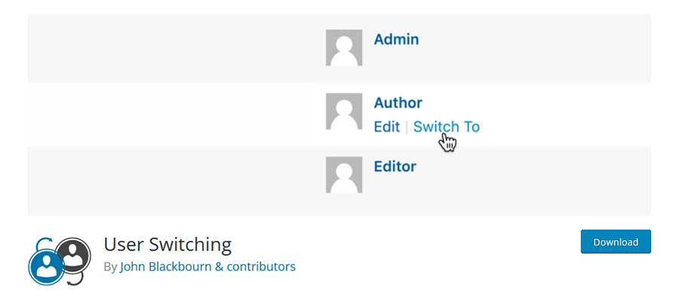Click the dark gray user circle in plugin logo
Screen dimensions: 679x302
click(x=73, y=255)
